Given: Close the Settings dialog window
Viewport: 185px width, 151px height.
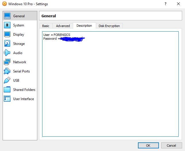Looking at the screenshot, I should (x=178, y=4).
